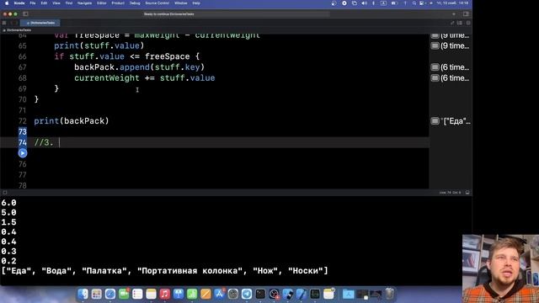Open the Debug menu
The image size is (539, 303).
(x=135, y=3)
